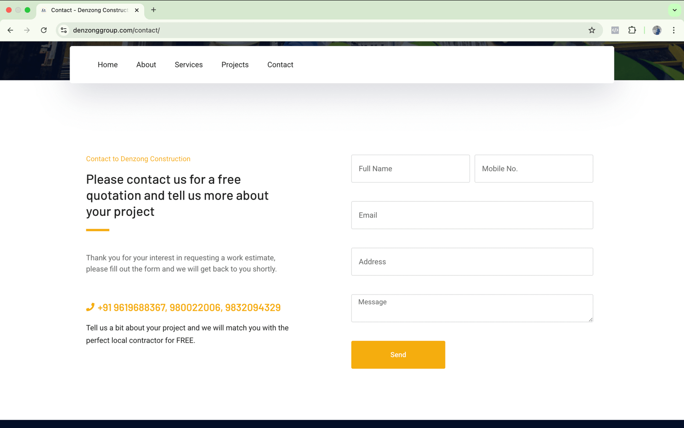Viewport: 684px width, 428px height.
Task: Select the Message text area
Action: point(472,308)
